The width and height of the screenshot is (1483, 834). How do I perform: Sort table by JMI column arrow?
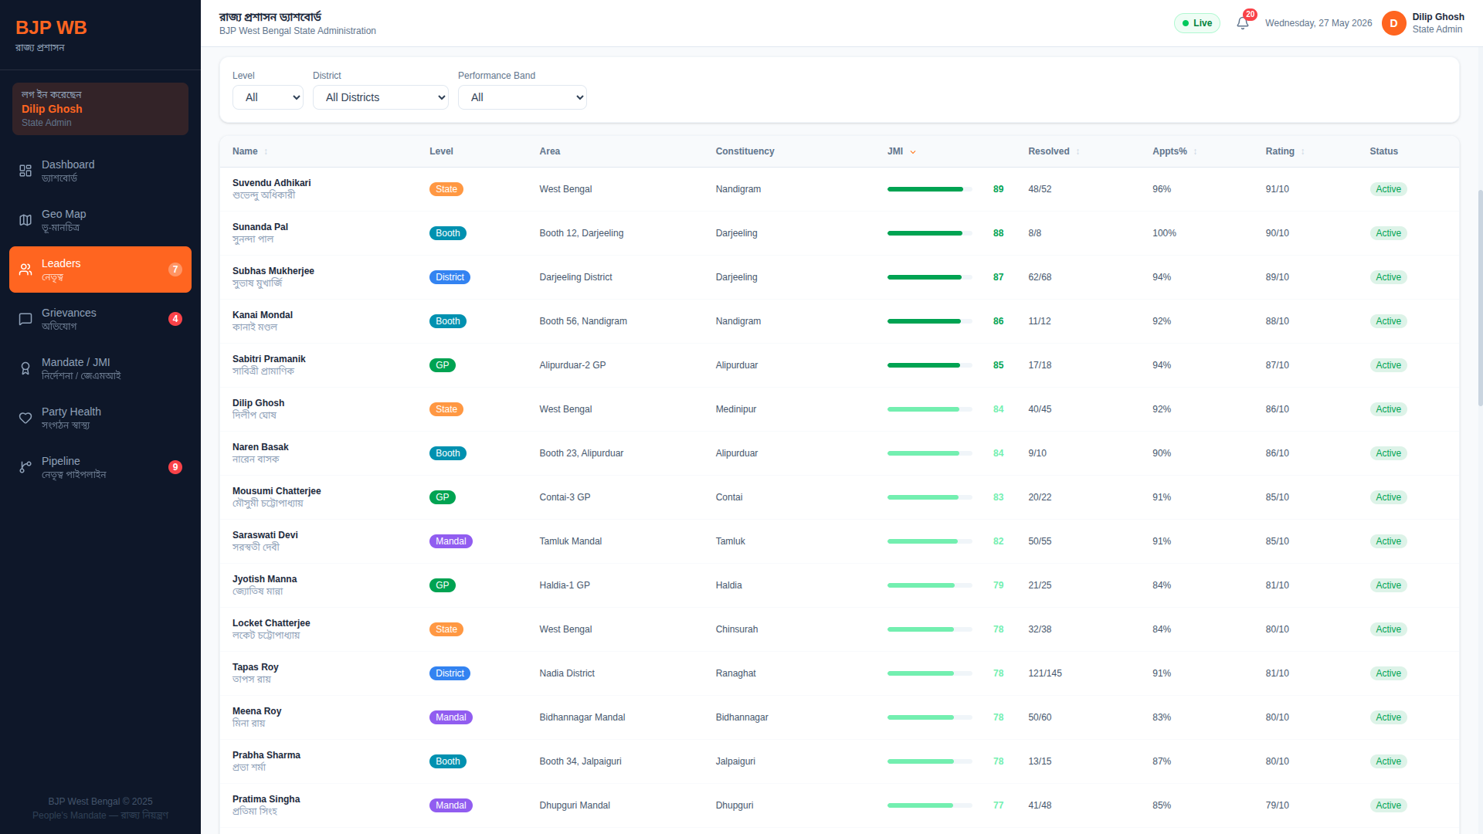[913, 152]
